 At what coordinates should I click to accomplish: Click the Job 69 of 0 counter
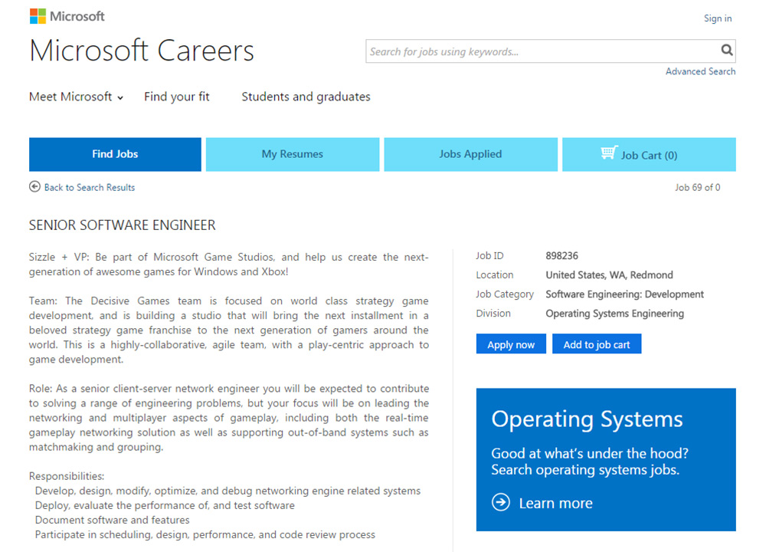tap(698, 187)
